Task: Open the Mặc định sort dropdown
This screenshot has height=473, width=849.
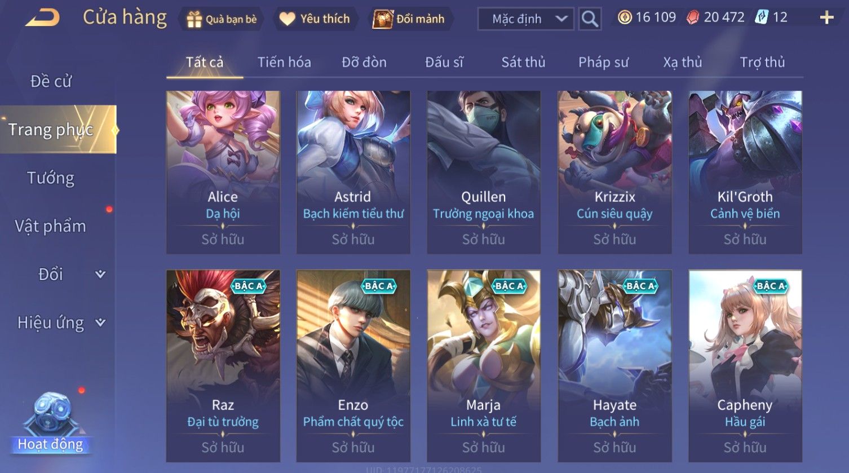Action: point(526,19)
